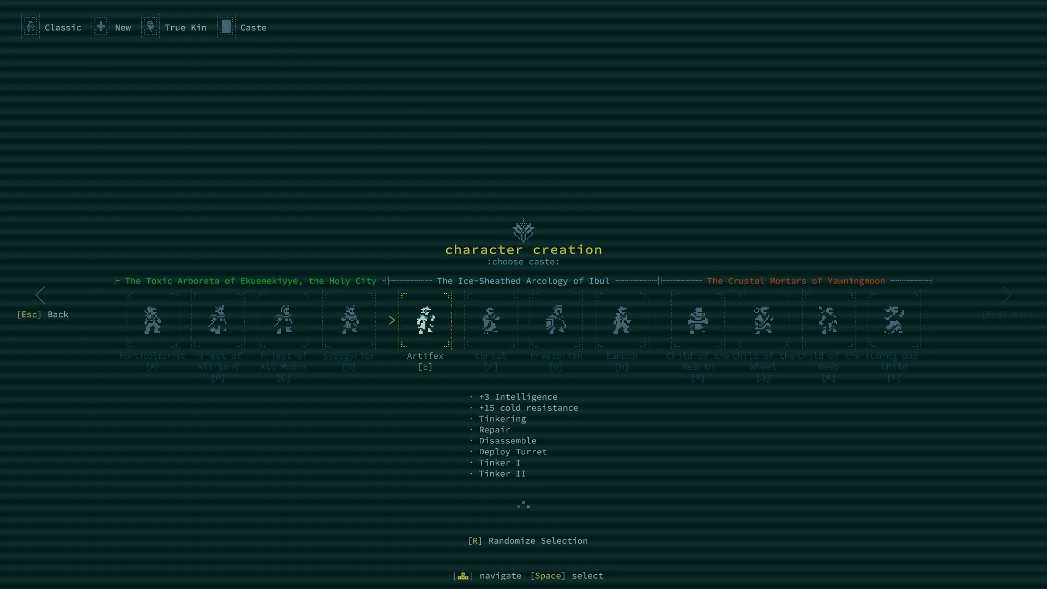Click Randomize Selection
Viewport: 1047px width, 589px height.
pyautogui.click(x=528, y=540)
